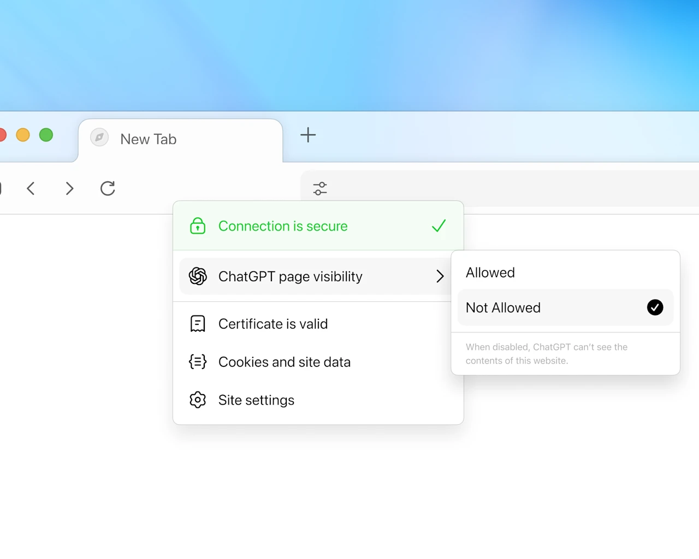The height and width of the screenshot is (559, 699).
Task: Open Site settings via the gear icon
Action: 197,400
